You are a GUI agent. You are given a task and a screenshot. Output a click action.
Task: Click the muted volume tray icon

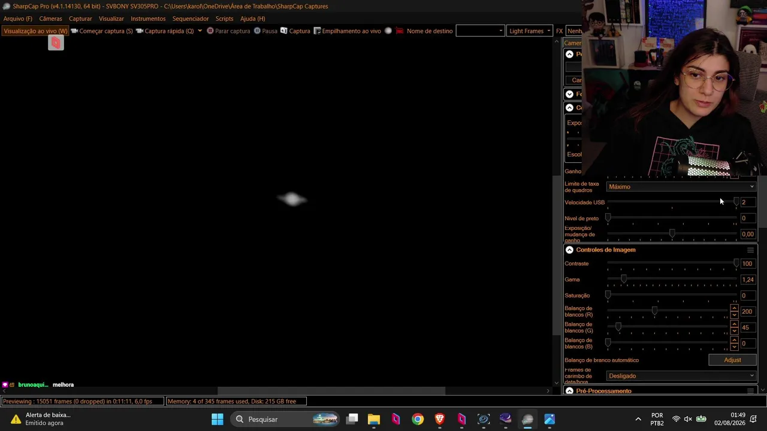[x=688, y=419]
